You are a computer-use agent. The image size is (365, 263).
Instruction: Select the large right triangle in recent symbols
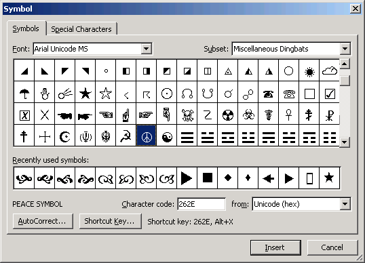point(187,178)
